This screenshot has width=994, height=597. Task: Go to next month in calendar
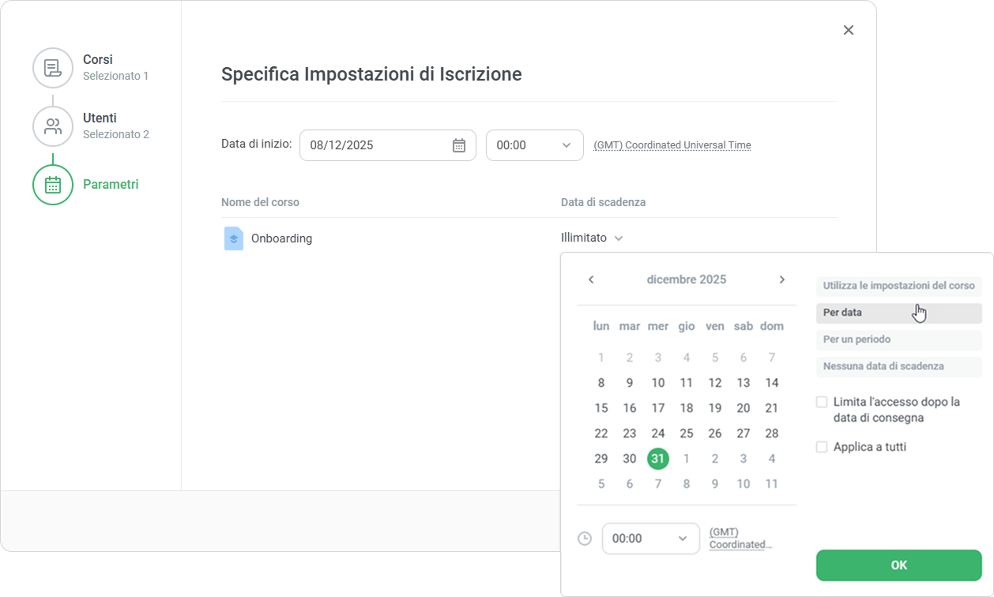(x=782, y=280)
